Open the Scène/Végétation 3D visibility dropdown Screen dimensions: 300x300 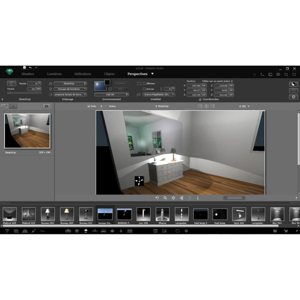[159, 94]
